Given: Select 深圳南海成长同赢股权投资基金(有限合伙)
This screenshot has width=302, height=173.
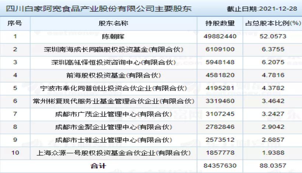Looking at the screenshot, I should (113, 50).
